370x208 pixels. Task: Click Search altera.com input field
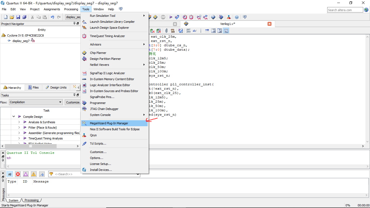tap(345, 10)
